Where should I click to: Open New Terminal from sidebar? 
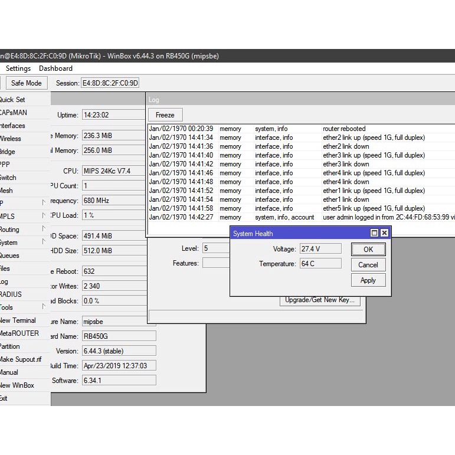click(x=18, y=320)
